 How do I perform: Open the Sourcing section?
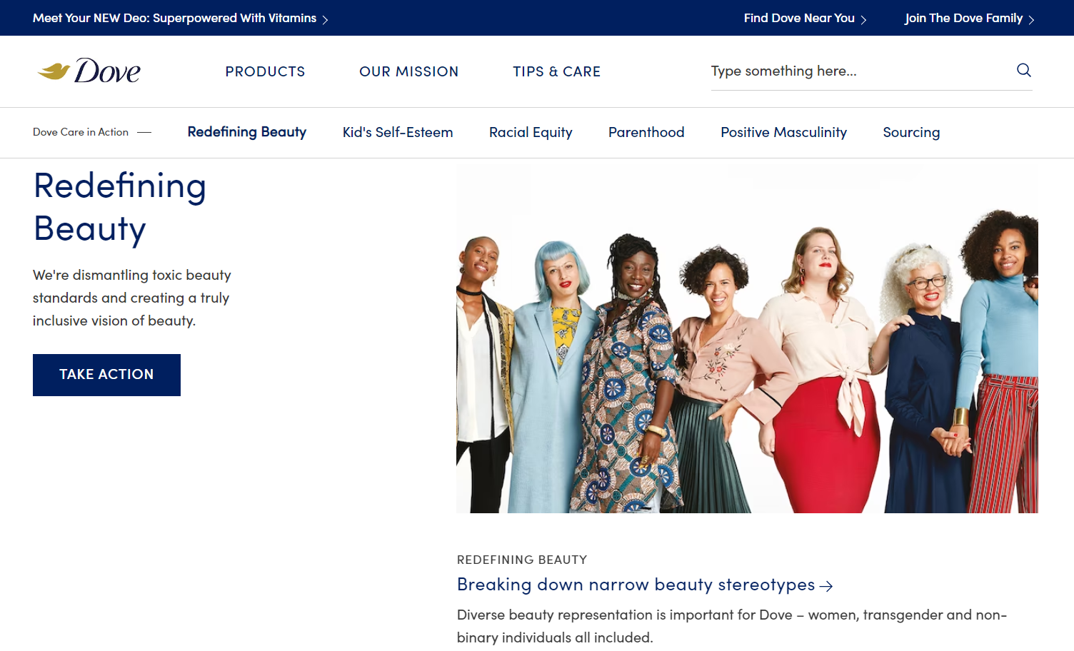coord(911,132)
